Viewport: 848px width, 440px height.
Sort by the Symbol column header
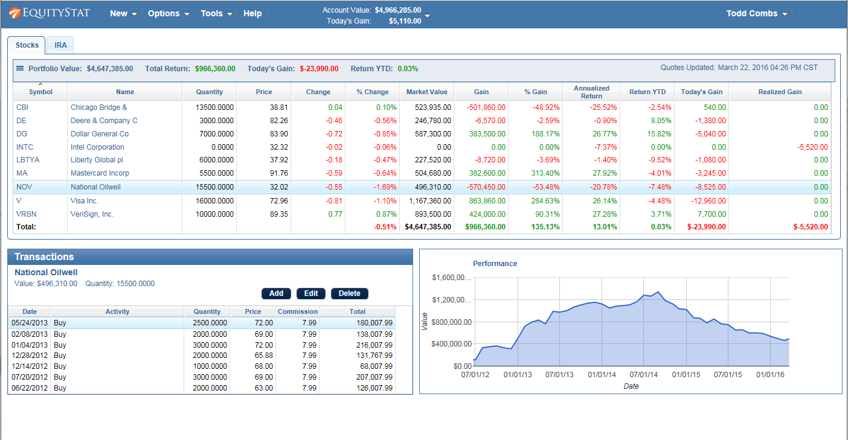(x=40, y=92)
